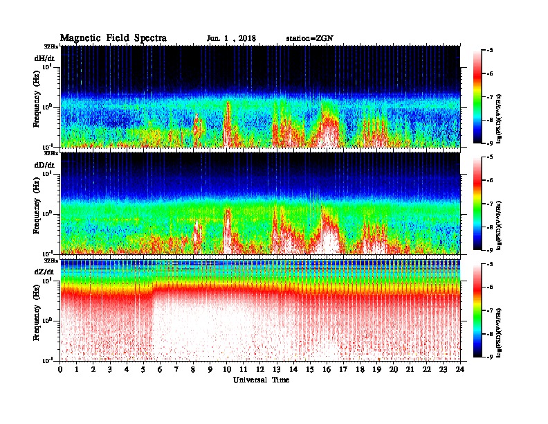Image resolution: width=548 pixels, height=424 pixels.
Task: Click the "Frequency (Hz)" label of the dZ/dt panel
Action: click(x=37, y=312)
